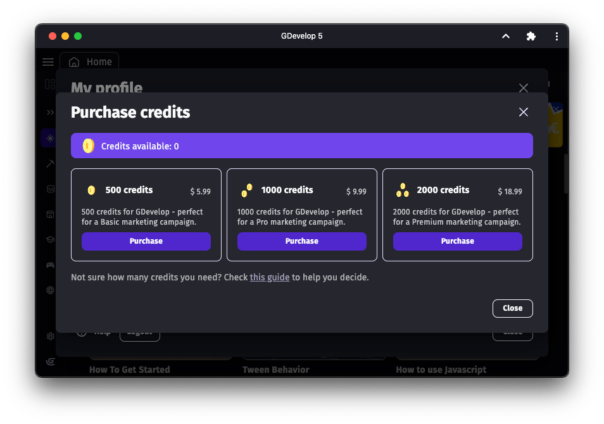Open the Community globe icon

coord(50,290)
